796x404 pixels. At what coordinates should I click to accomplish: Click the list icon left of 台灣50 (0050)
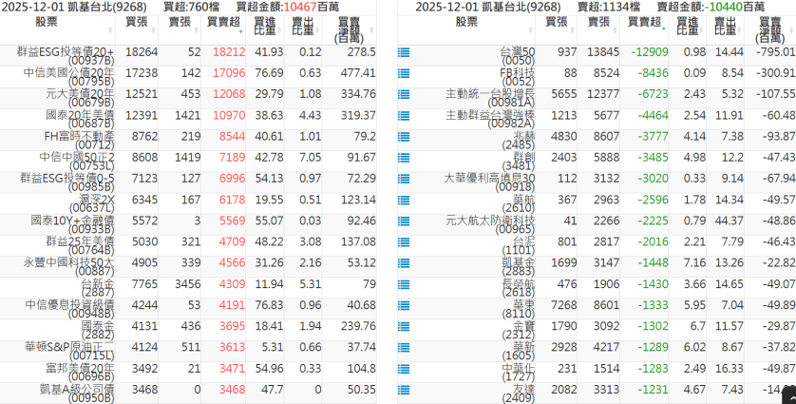(x=404, y=52)
